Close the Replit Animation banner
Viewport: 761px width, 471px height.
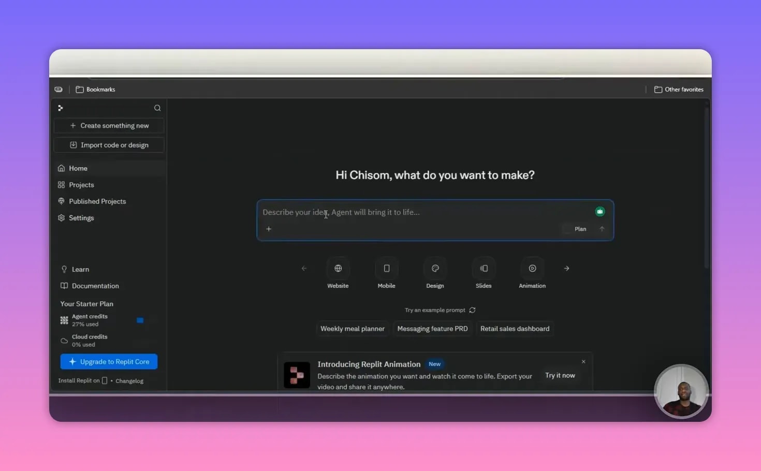[x=583, y=361]
